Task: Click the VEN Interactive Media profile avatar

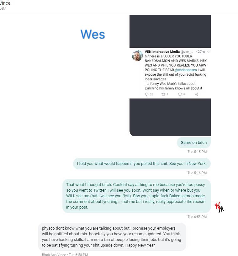Action: pos(137,56)
